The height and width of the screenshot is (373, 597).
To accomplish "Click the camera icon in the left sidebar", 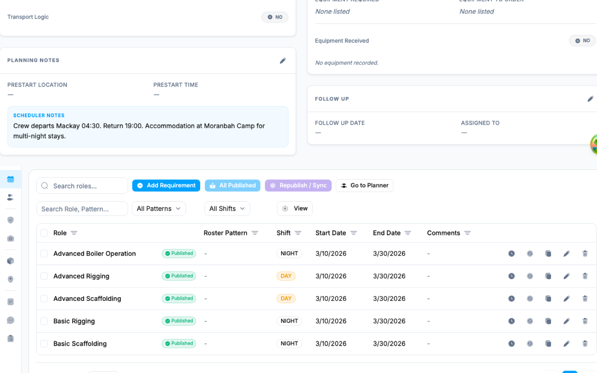I will (x=10, y=238).
